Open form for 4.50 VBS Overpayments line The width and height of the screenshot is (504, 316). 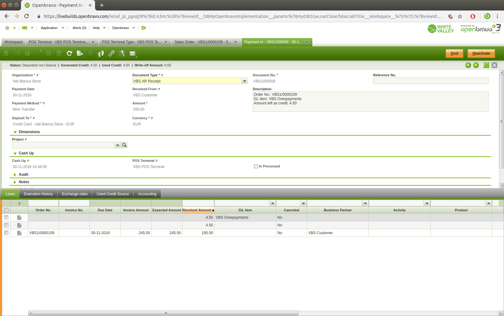click(19, 217)
